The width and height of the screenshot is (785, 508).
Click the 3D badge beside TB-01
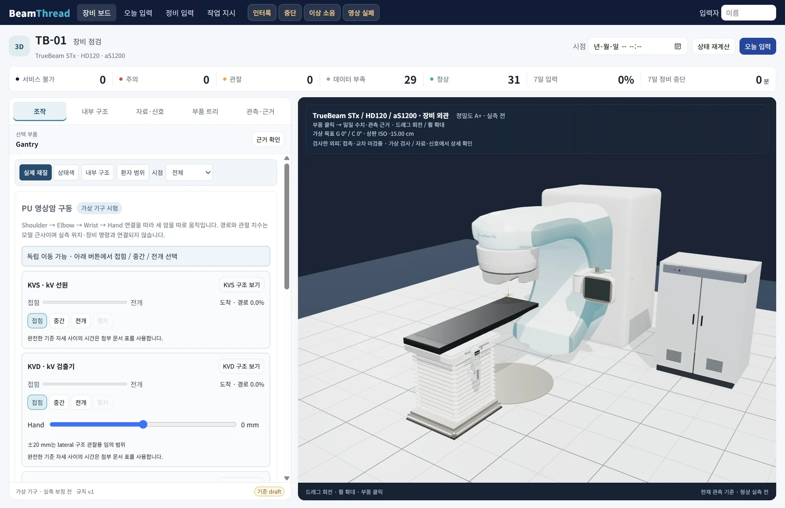(x=19, y=47)
